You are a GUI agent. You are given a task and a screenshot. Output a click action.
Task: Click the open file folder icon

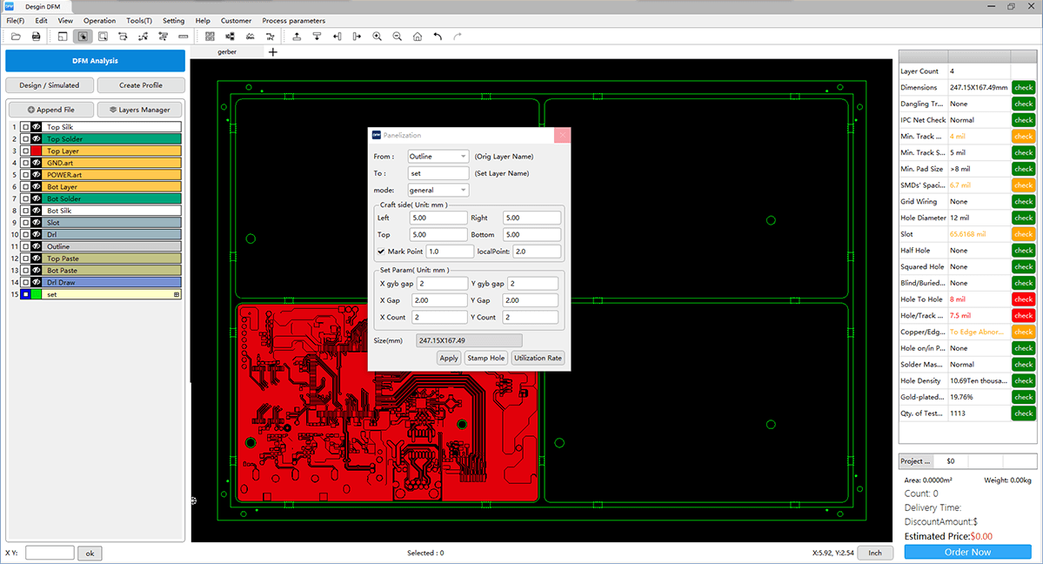coord(16,37)
